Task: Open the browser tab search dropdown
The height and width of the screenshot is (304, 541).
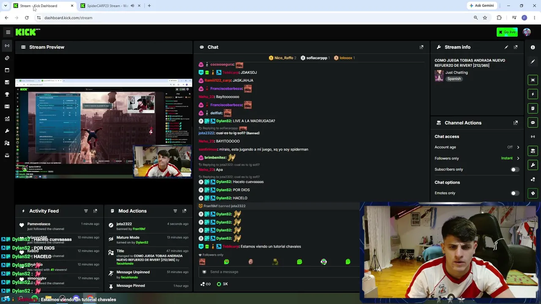Action: pyautogui.click(x=5, y=6)
